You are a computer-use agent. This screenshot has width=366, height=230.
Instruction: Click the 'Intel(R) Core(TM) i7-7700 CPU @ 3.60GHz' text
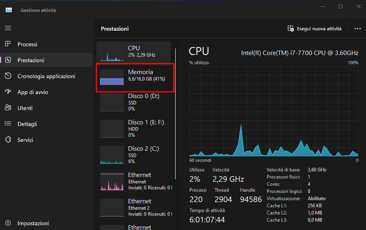tap(300, 53)
